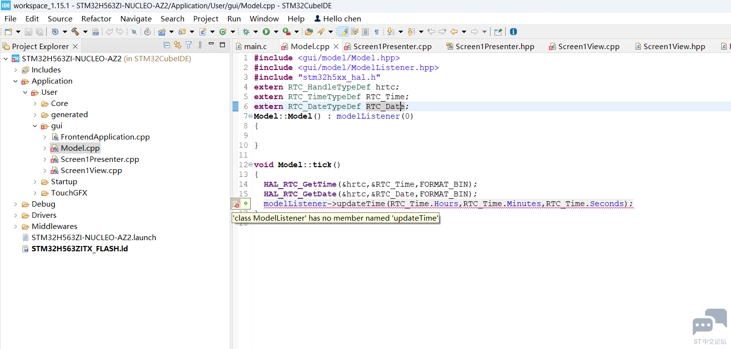This screenshot has height=349, width=731.
Task: Open the Window menu
Action: [264, 18]
